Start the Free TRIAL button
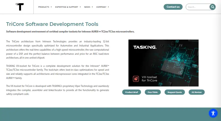Image resolution: width=221 pixels, height=121 pixels. [153, 92]
